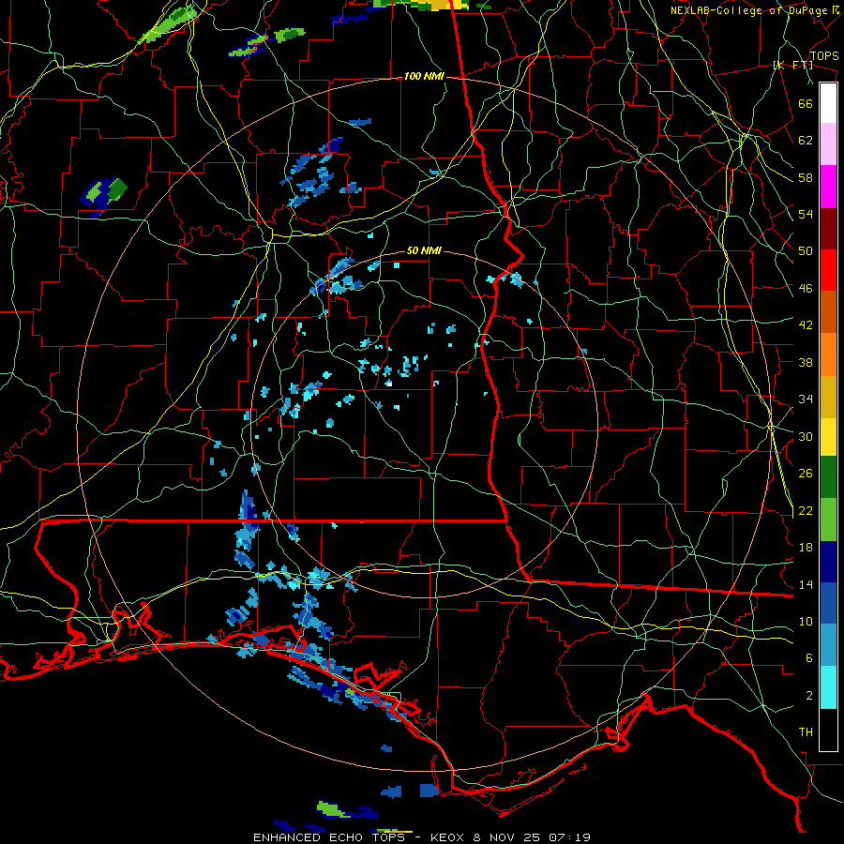Click the "TOPS" legend title
Viewport: 844px width, 844px height.
tap(824, 56)
